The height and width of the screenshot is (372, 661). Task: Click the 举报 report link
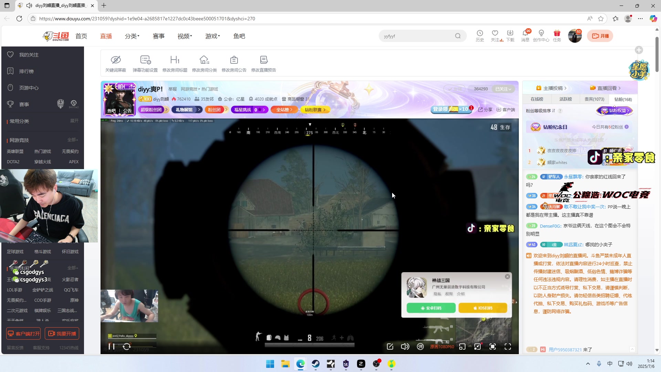[x=172, y=89]
